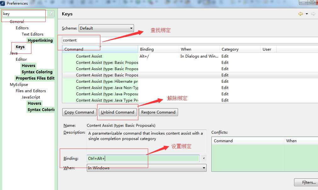Image resolution: width=318 pixels, height=190 pixels.
Task: Open Hovers under Java Editor
Action: (x=28, y=65)
